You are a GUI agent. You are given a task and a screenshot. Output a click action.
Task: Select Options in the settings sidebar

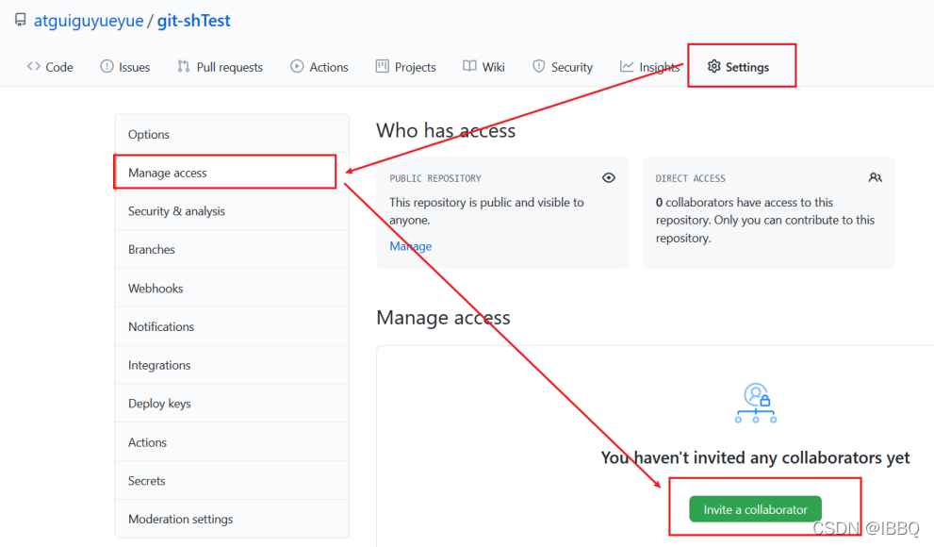click(232, 134)
